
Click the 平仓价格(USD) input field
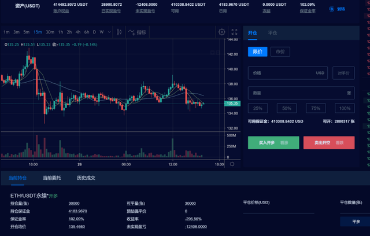279,209
